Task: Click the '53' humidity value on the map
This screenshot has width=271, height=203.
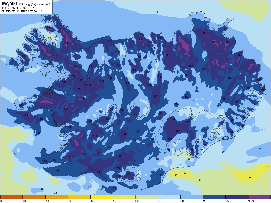Action: 267,166
